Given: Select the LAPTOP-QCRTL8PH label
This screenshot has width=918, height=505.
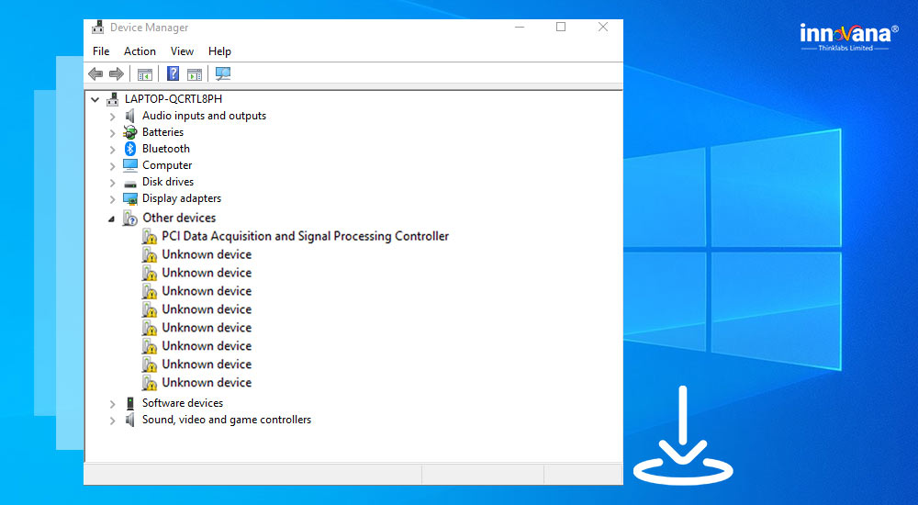Looking at the screenshot, I should [x=174, y=99].
